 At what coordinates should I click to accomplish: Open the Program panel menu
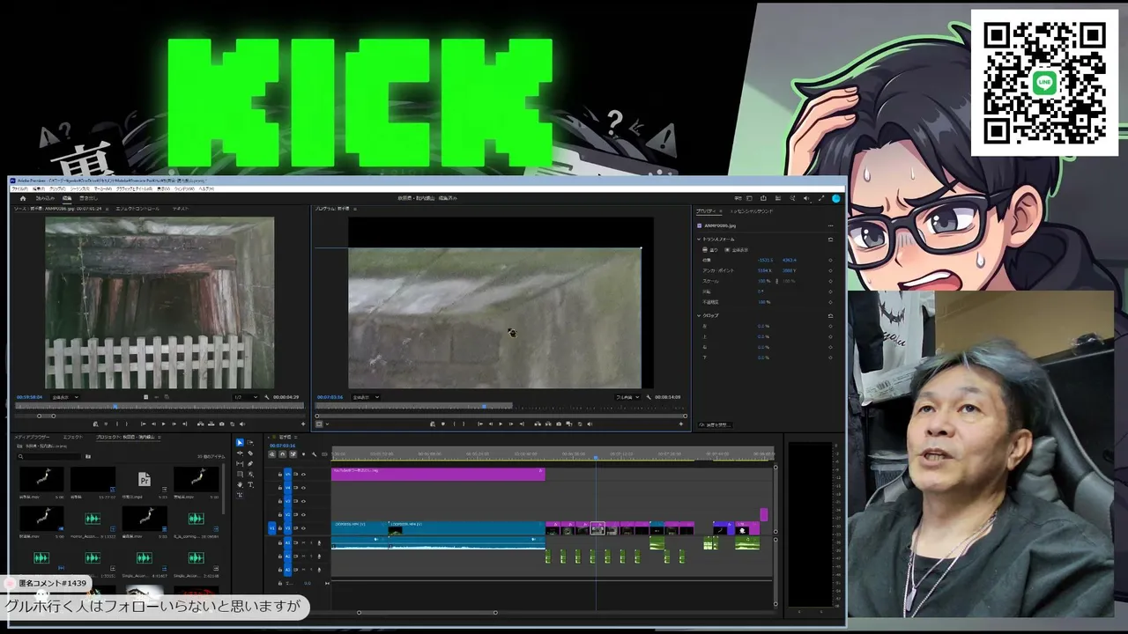click(x=353, y=209)
